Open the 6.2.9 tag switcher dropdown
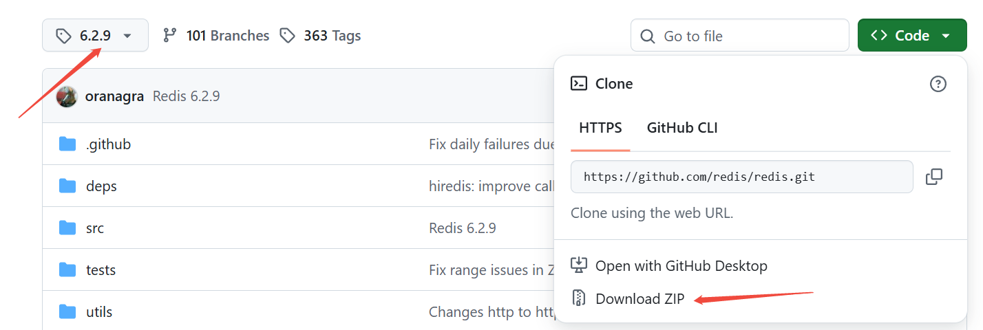983x330 pixels. click(95, 36)
